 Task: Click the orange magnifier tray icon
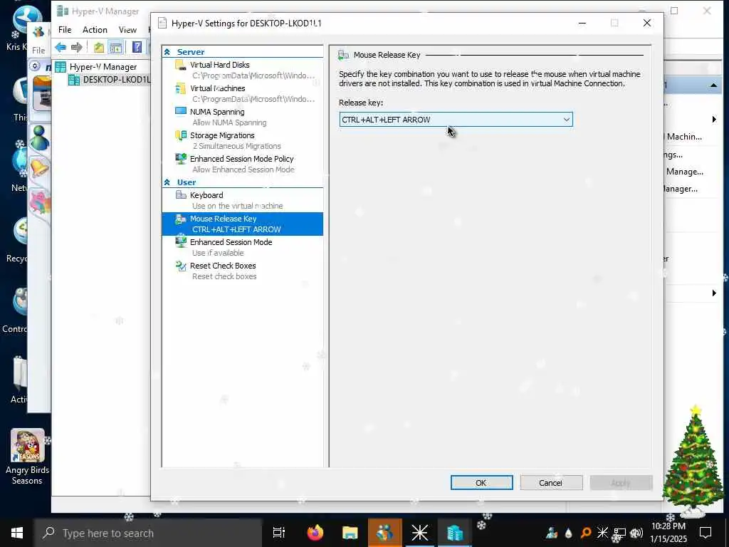point(586,533)
